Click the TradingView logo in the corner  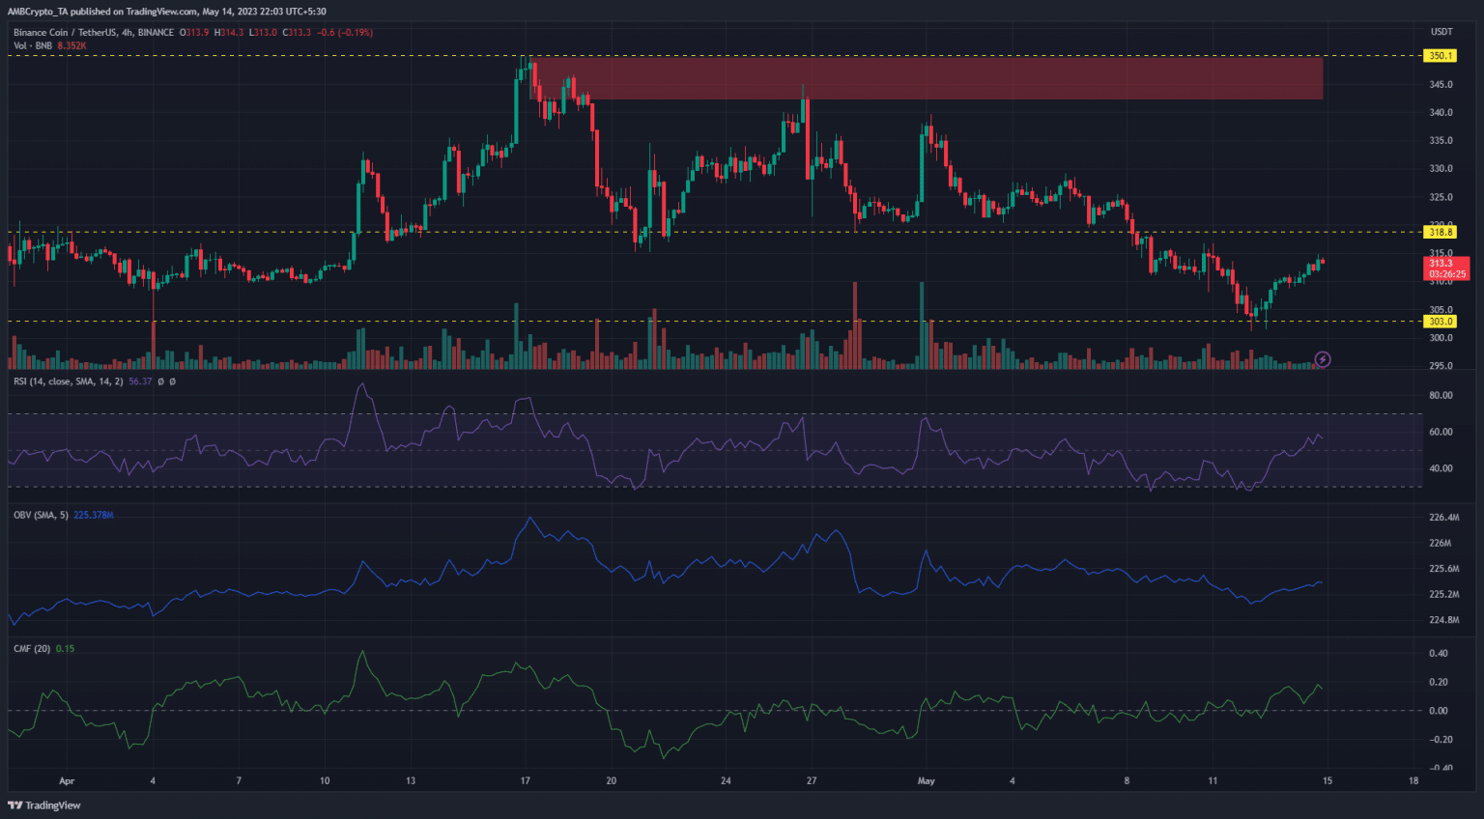[x=44, y=805]
